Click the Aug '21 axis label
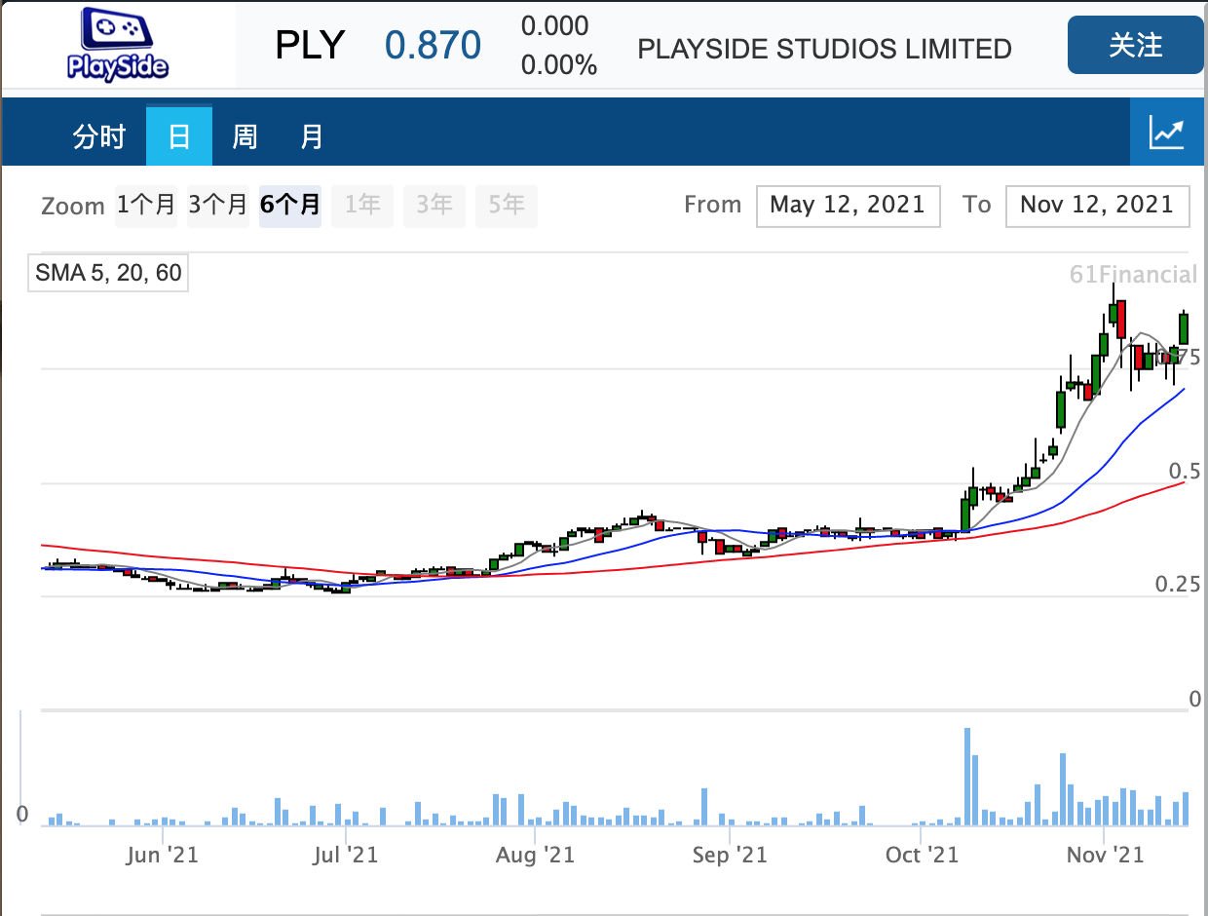Image resolution: width=1208 pixels, height=916 pixels. tap(535, 855)
